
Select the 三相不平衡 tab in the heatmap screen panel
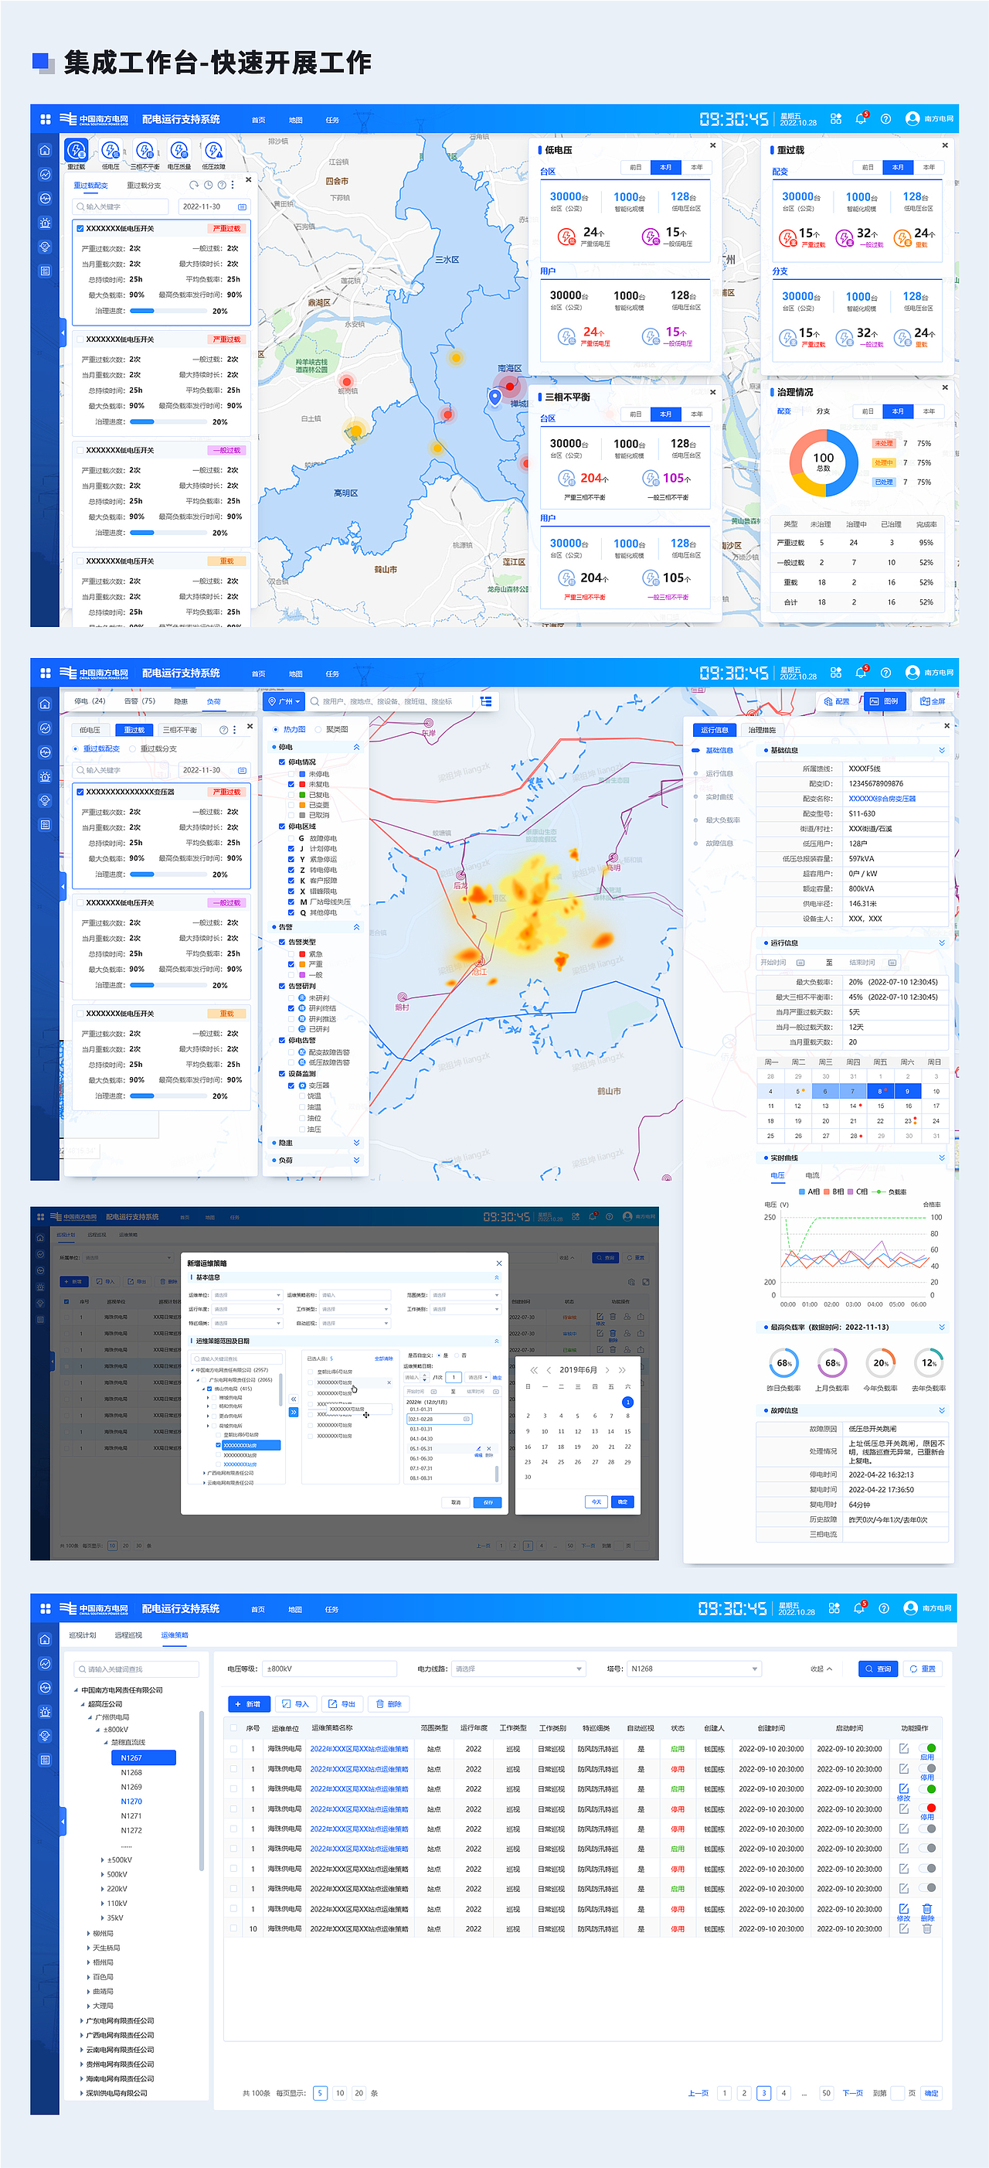tap(180, 730)
